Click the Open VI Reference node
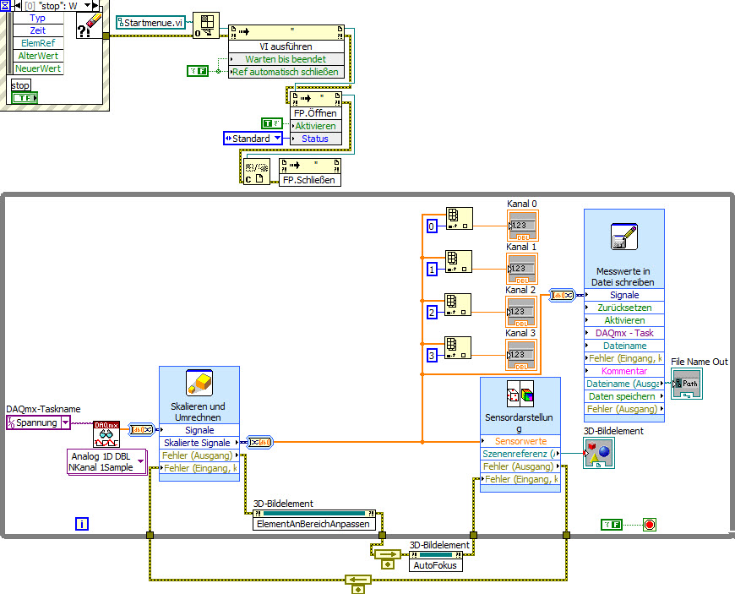Image resolution: width=735 pixels, height=594 pixels. pyautogui.click(x=206, y=25)
